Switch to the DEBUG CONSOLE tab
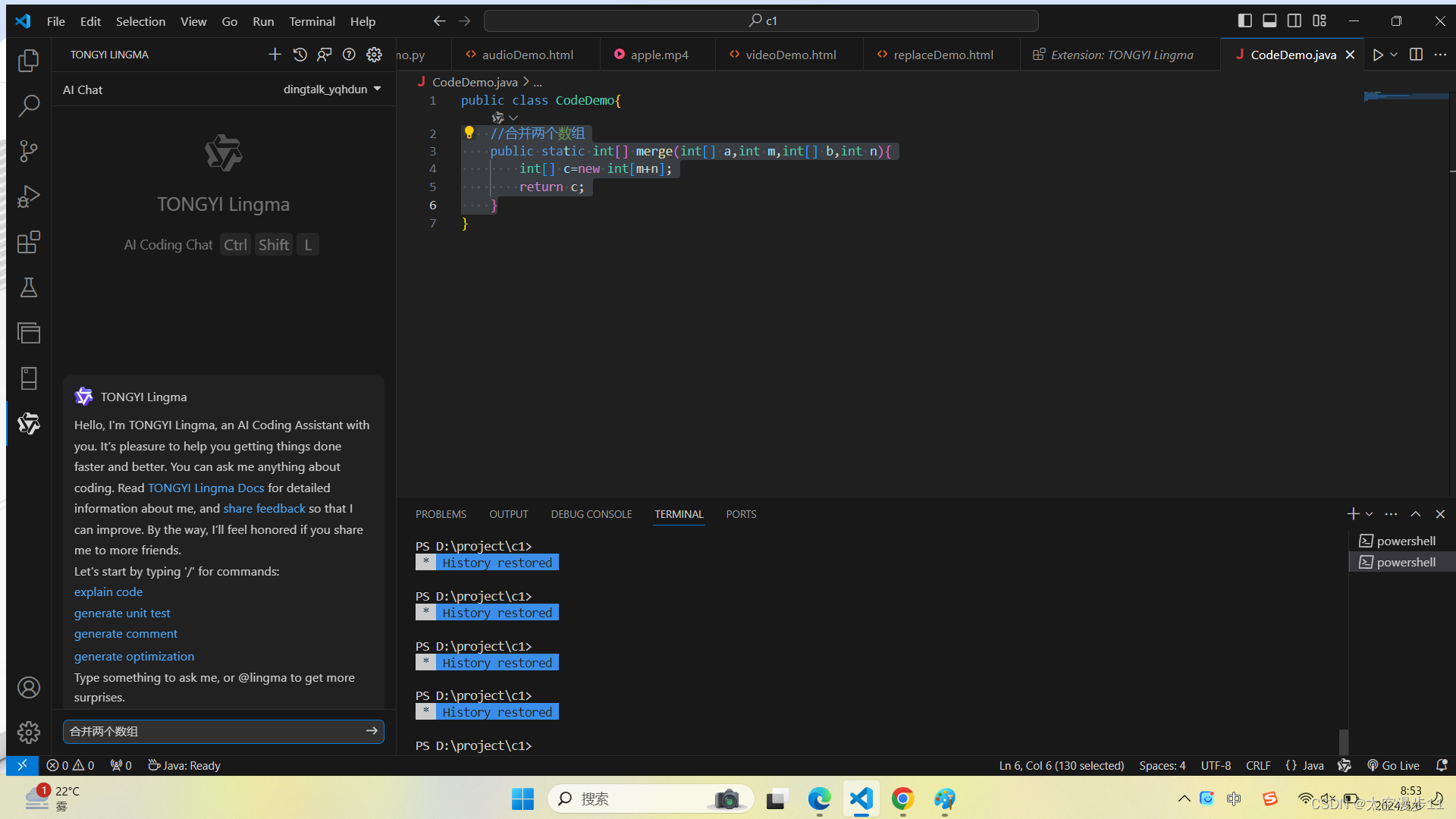Viewport: 1456px width, 819px height. coord(591,514)
